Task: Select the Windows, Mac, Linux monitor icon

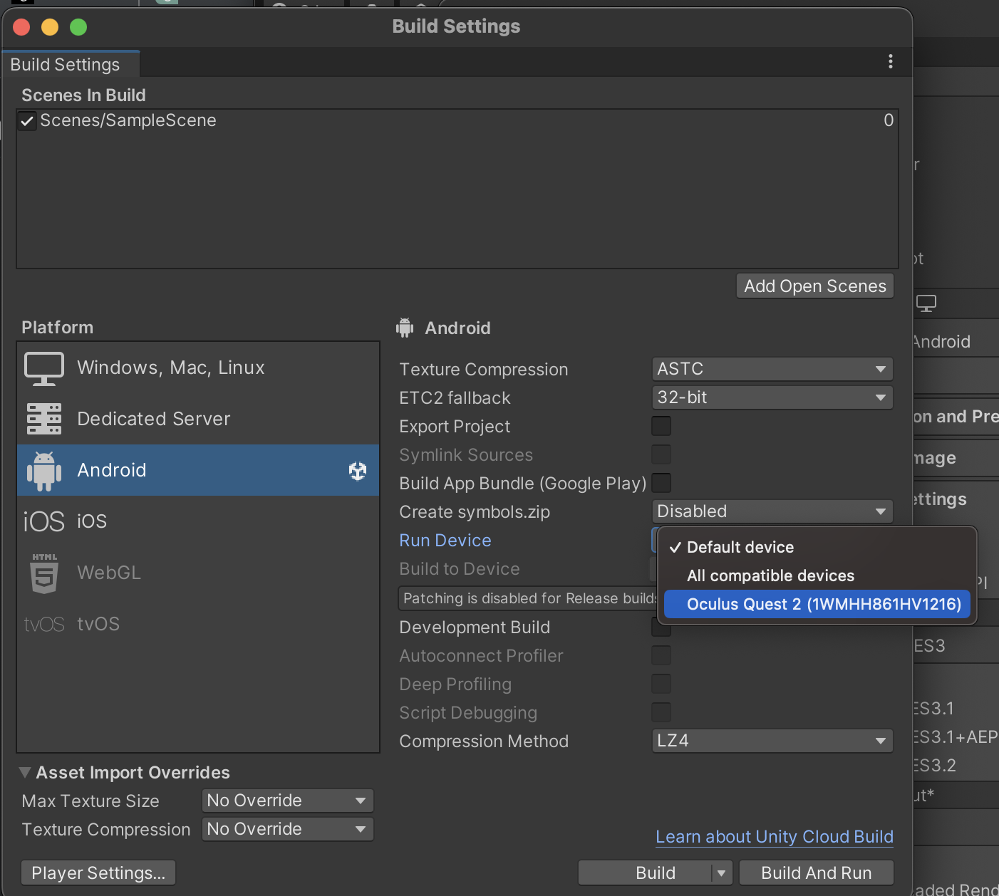Action: click(44, 368)
